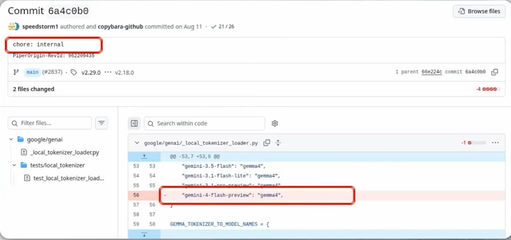Click the "gemini-3.5-flash": "gemma4" code line
The height and width of the screenshot is (240, 511).
(x=224, y=166)
